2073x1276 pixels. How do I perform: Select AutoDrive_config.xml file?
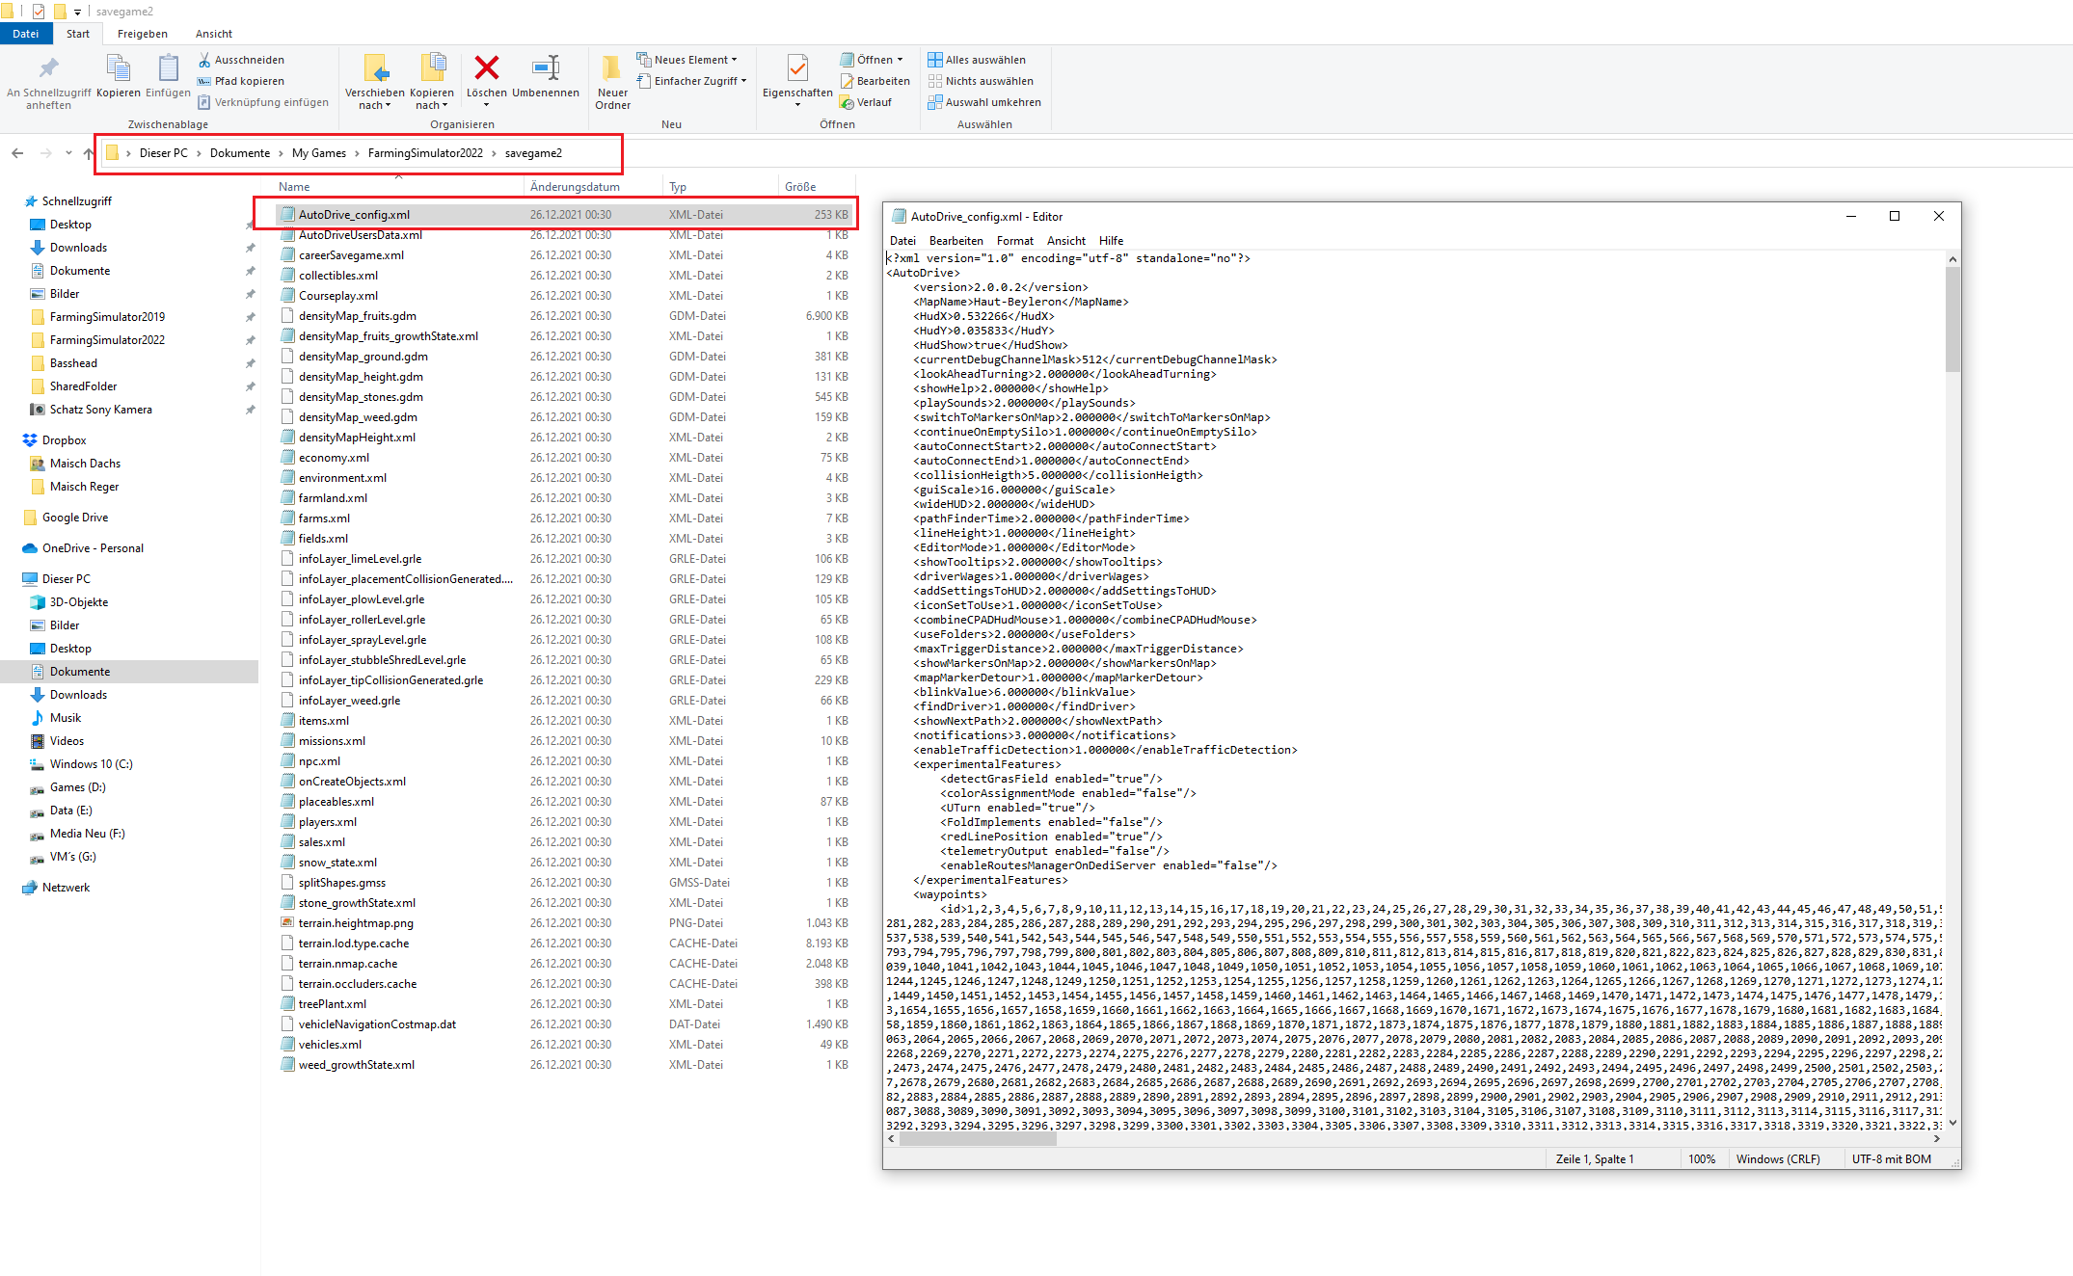point(565,215)
